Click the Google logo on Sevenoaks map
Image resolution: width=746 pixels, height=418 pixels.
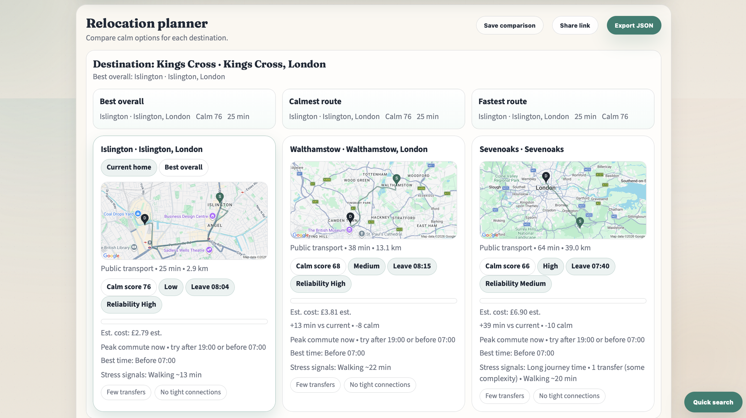[x=489, y=235]
